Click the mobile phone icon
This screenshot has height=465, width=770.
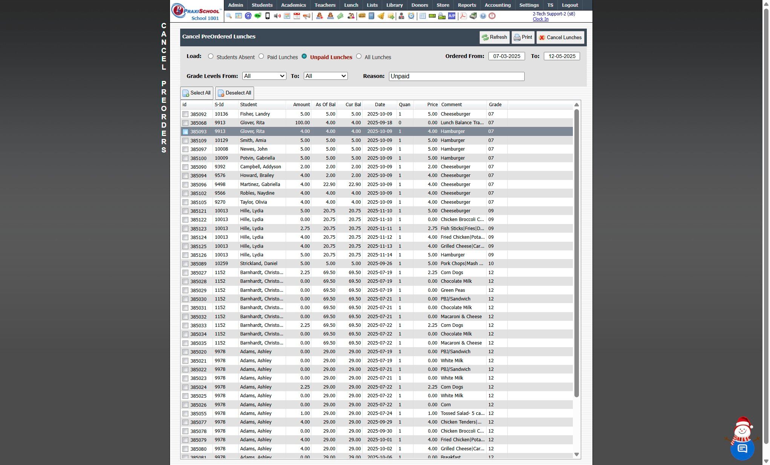(x=268, y=16)
